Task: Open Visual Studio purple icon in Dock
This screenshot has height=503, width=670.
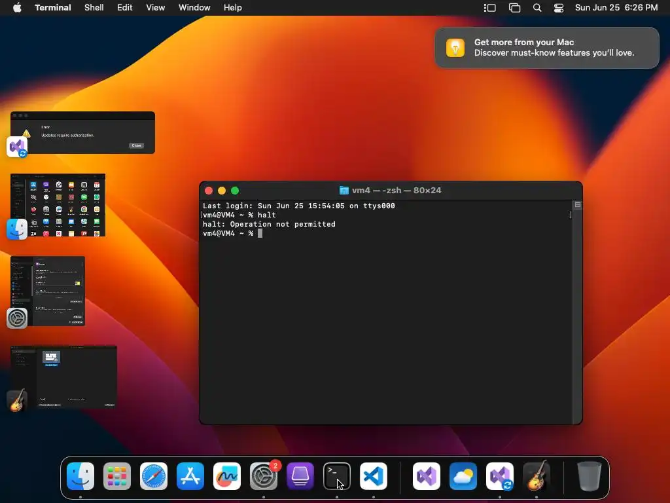Action: pos(427,476)
